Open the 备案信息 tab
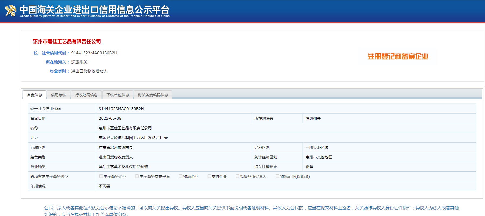Viewport: 485px width, 216px height. 35,95
